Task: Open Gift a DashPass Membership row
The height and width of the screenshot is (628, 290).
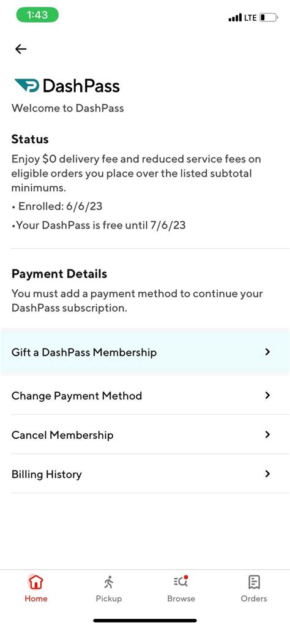Action: click(x=145, y=352)
